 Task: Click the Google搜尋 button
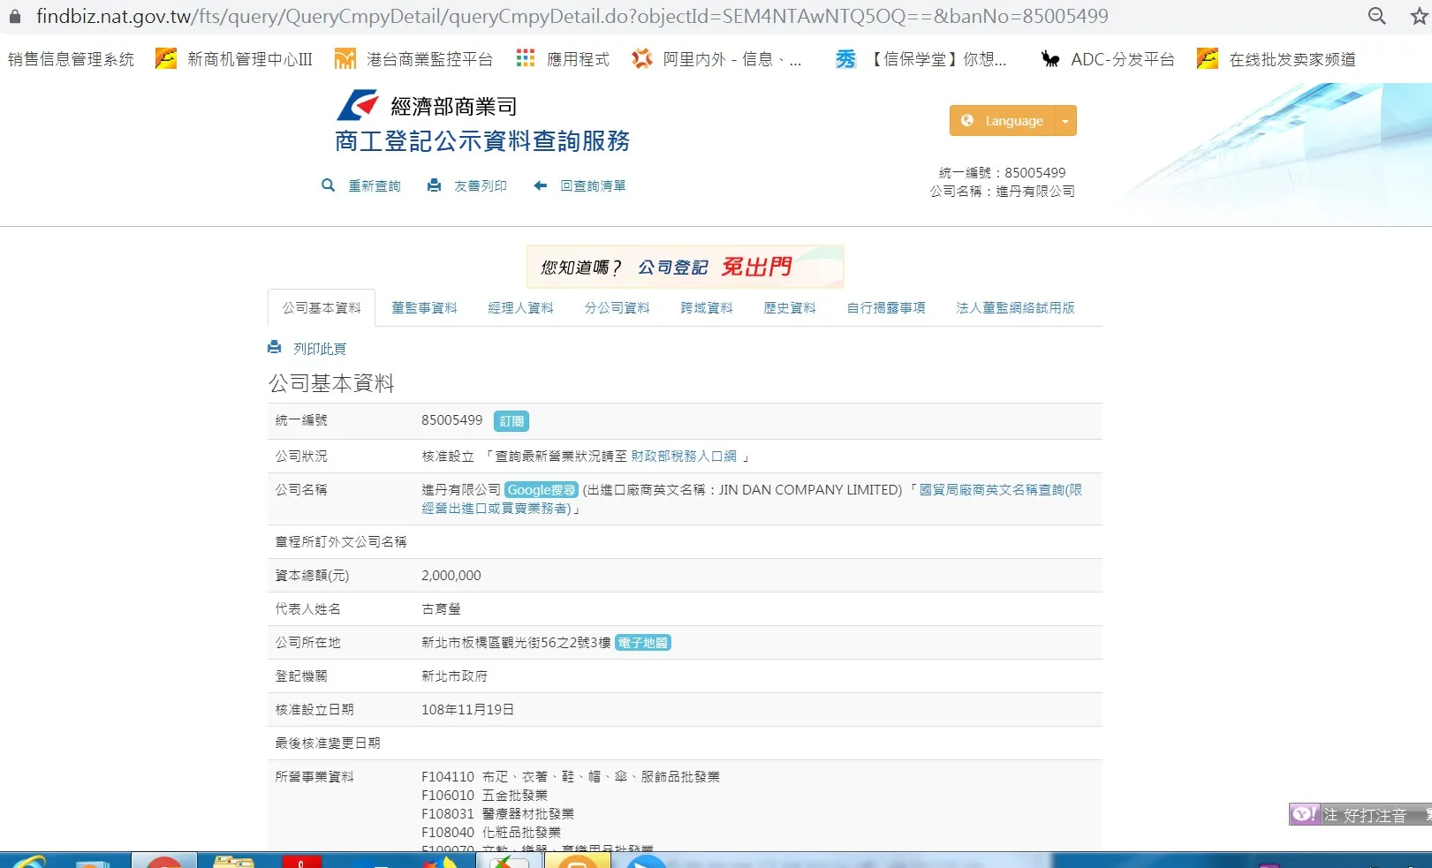click(x=542, y=490)
